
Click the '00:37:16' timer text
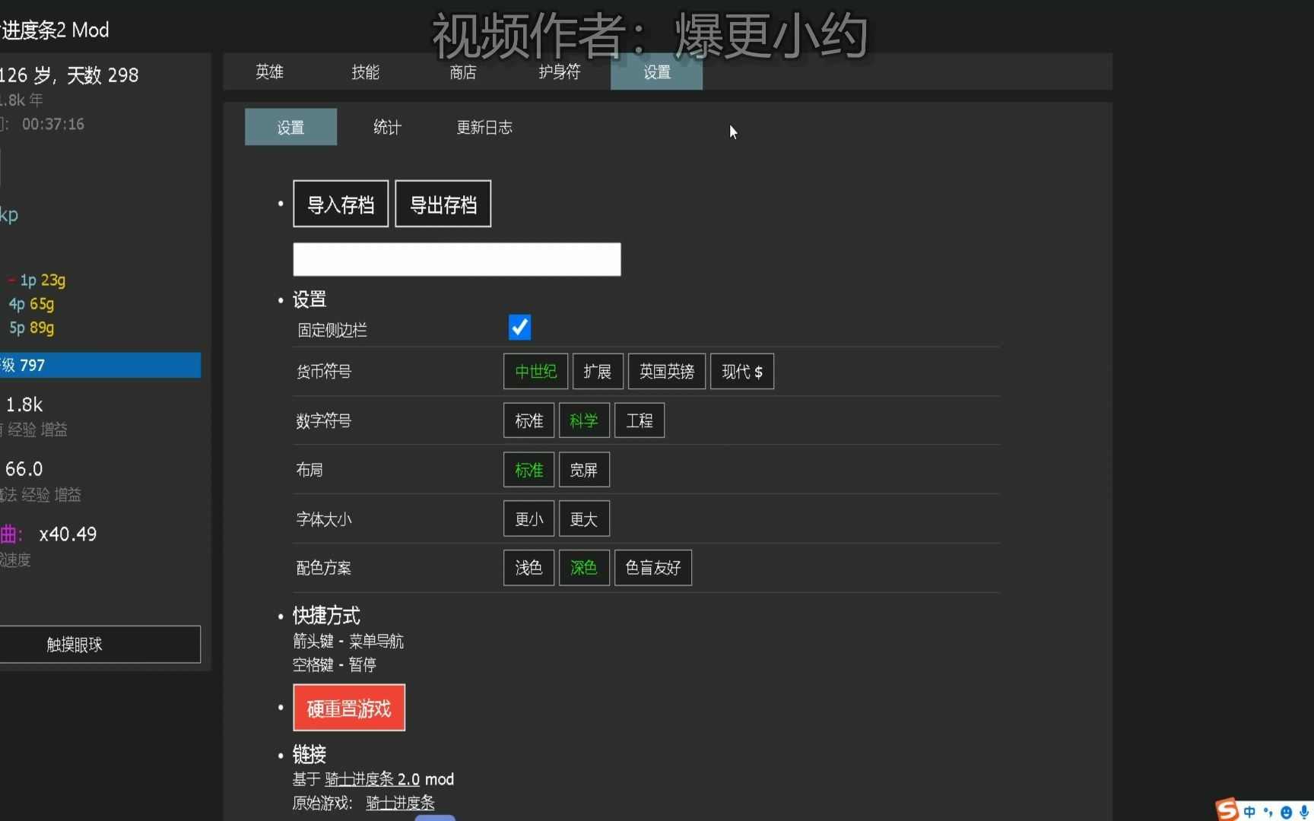click(x=53, y=124)
